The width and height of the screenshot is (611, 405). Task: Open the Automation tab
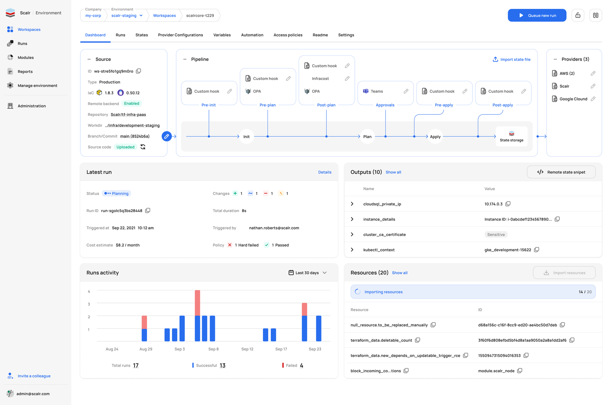point(252,35)
